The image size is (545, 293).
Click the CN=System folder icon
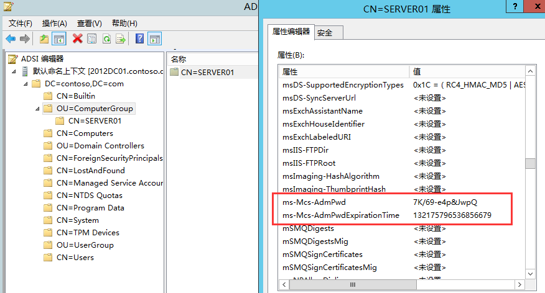[x=48, y=220]
